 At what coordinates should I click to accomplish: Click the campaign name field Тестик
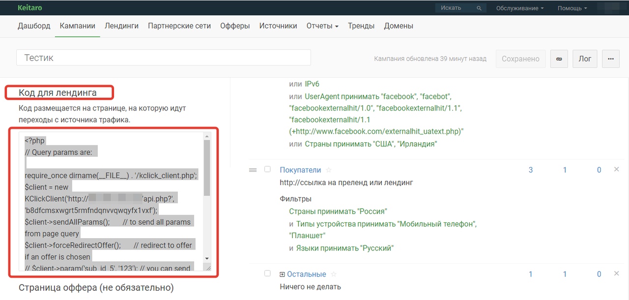coord(164,57)
